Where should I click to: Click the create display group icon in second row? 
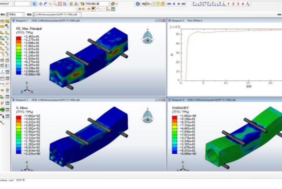(x=108, y=9)
